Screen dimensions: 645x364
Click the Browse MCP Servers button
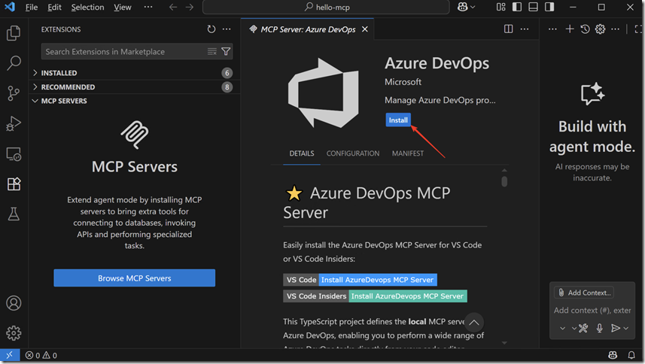click(134, 278)
